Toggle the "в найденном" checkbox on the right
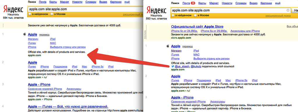The image size is (298, 112). 173,16
